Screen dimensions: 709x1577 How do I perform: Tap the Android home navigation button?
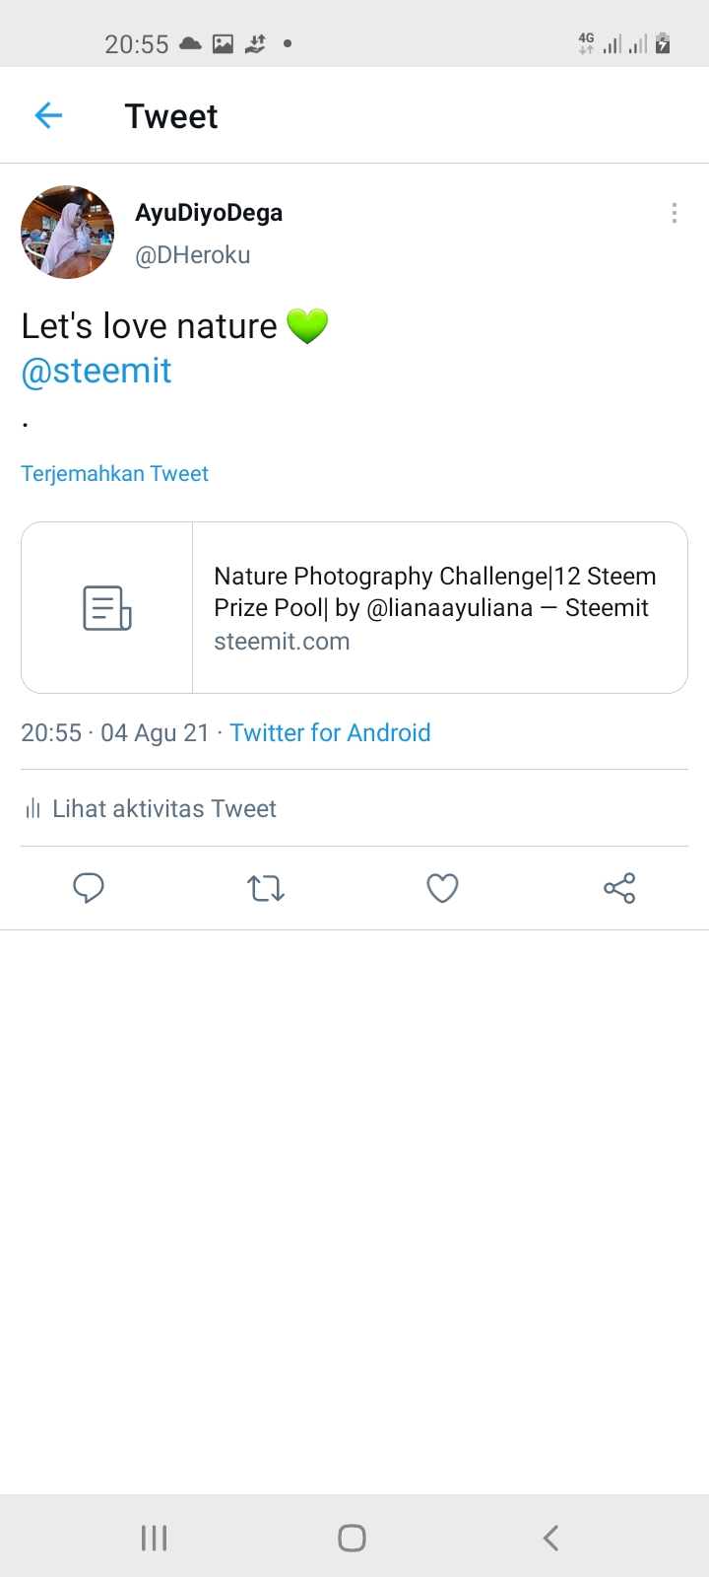point(352,1538)
